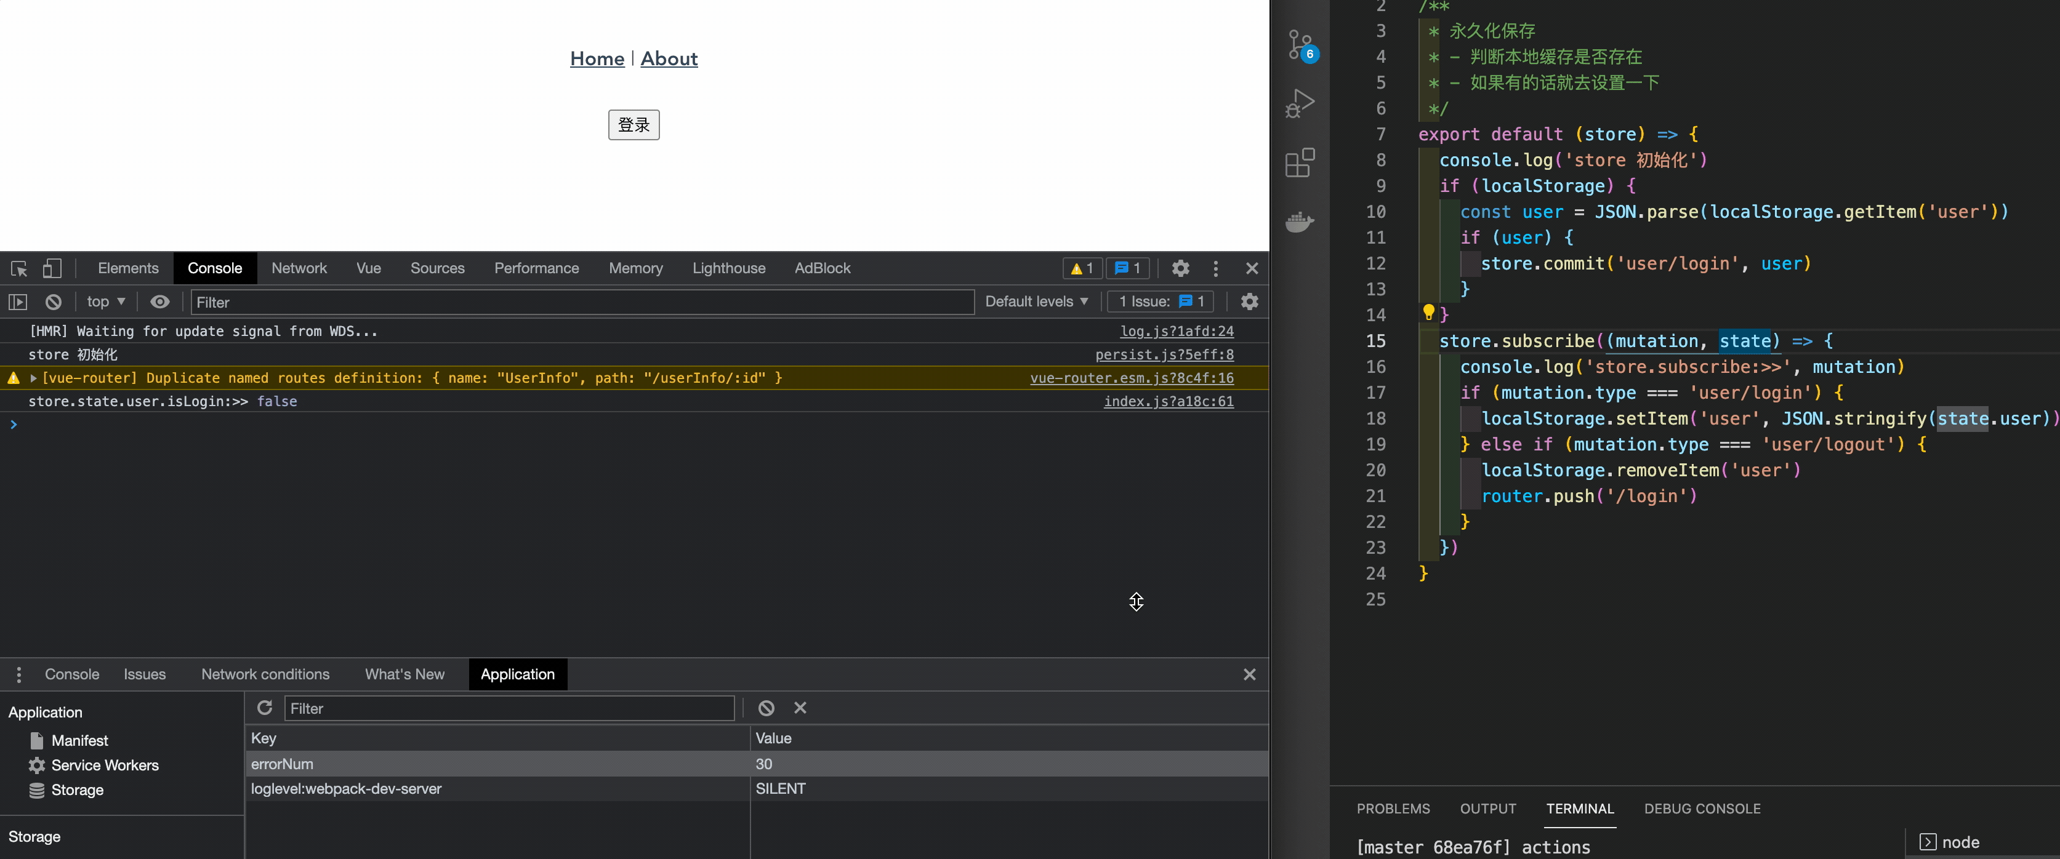The image size is (2060, 859).
Task: Switch to the Performance tab
Action: pyautogui.click(x=537, y=268)
